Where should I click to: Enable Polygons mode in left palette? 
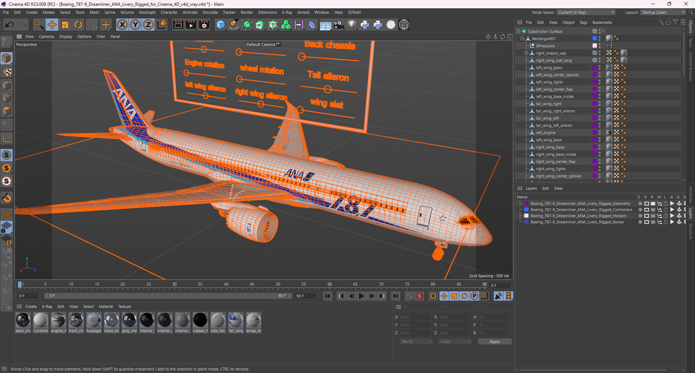(7, 111)
